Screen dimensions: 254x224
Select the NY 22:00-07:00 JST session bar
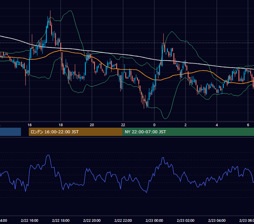(x=188, y=132)
